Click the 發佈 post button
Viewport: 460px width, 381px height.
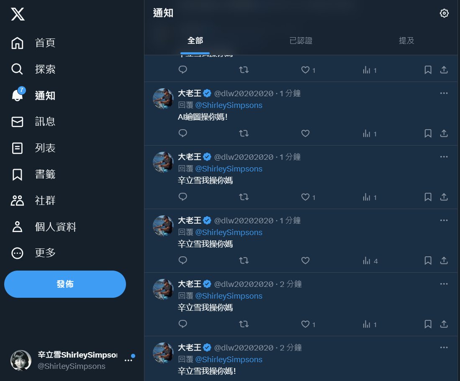coord(65,284)
